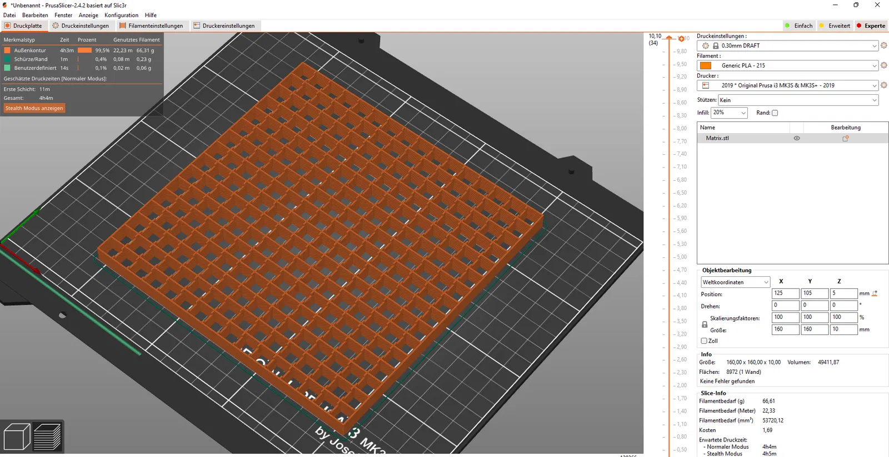Switch to the Druckplatte tab
889x457 pixels.
coord(23,26)
